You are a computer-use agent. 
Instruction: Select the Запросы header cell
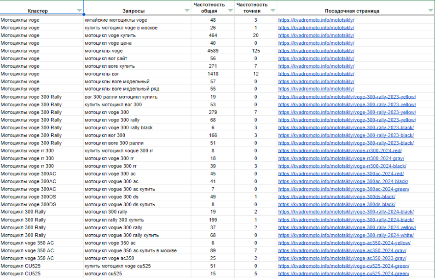pyautogui.click(x=137, y=7)
